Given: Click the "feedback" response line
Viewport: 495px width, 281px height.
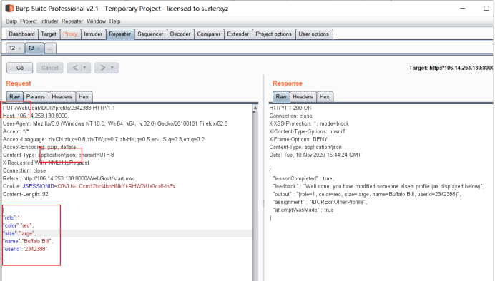Looking at the screenshot, I should click(378, 186).
